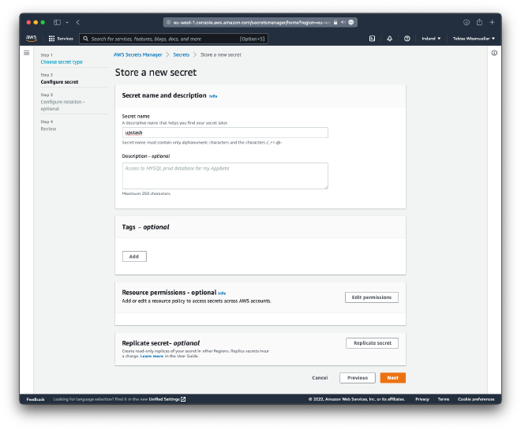Click Safari sidebar toggle icon

pos(57,22)
